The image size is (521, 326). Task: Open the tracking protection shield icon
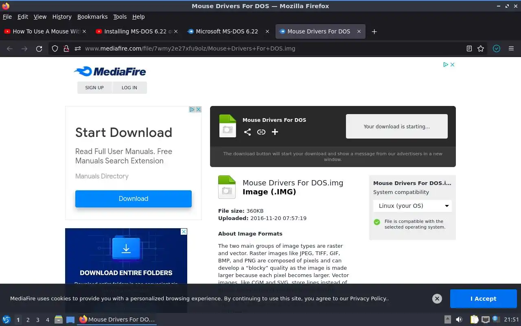click(55, 48)
